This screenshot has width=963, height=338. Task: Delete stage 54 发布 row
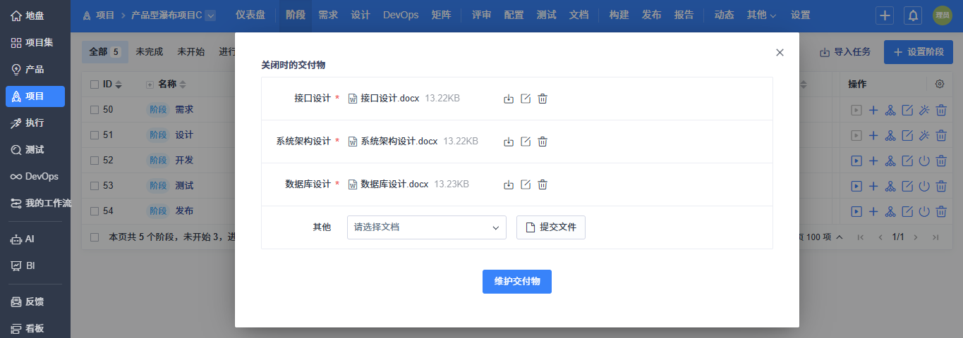tap(941, 211)
